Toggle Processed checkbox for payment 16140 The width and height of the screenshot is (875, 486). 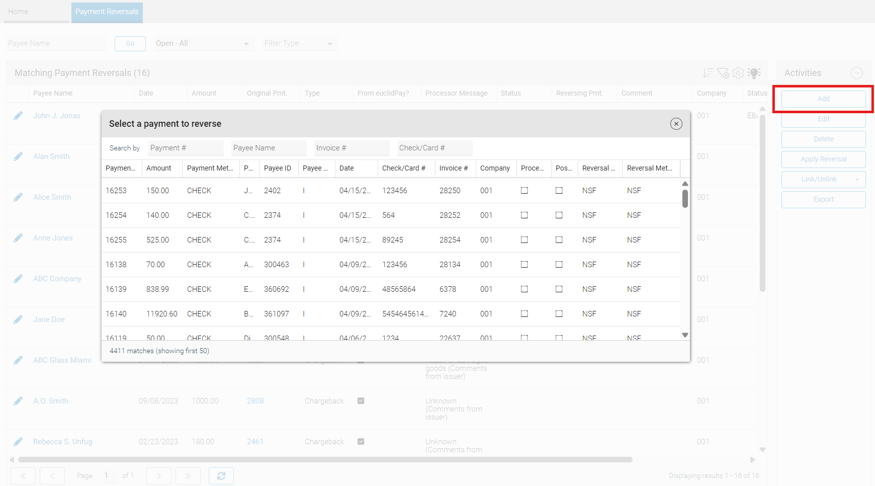pyautogui.click(x=524, y=314)
